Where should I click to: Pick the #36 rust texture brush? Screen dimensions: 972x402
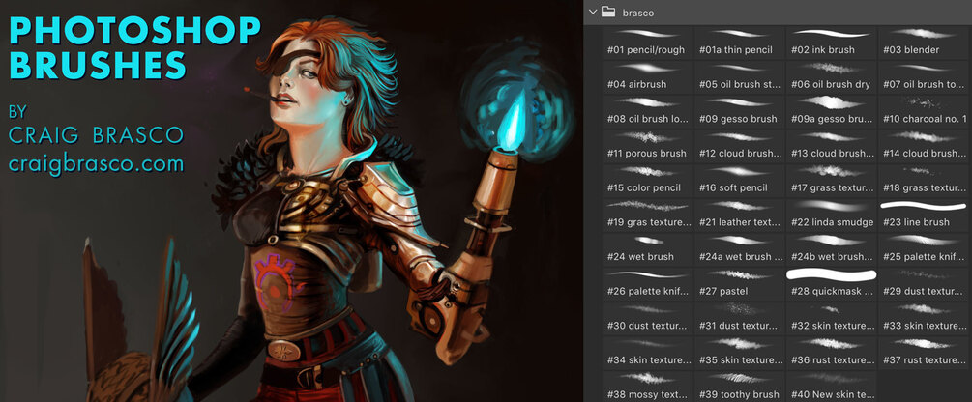(x=832, y=353)
